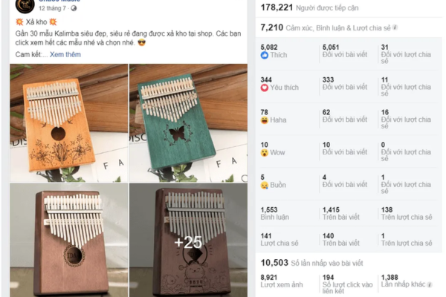The height and width of the screenshot is (297, 446).
Task: Open the brown IDA kalimba photo
Action: pos(69,240)
